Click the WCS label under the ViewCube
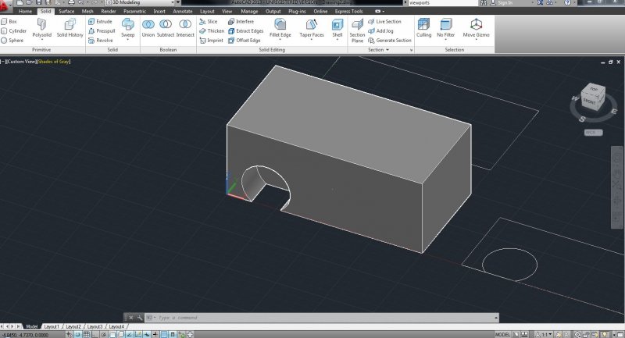625x338 pixels. tap(591, 132)
